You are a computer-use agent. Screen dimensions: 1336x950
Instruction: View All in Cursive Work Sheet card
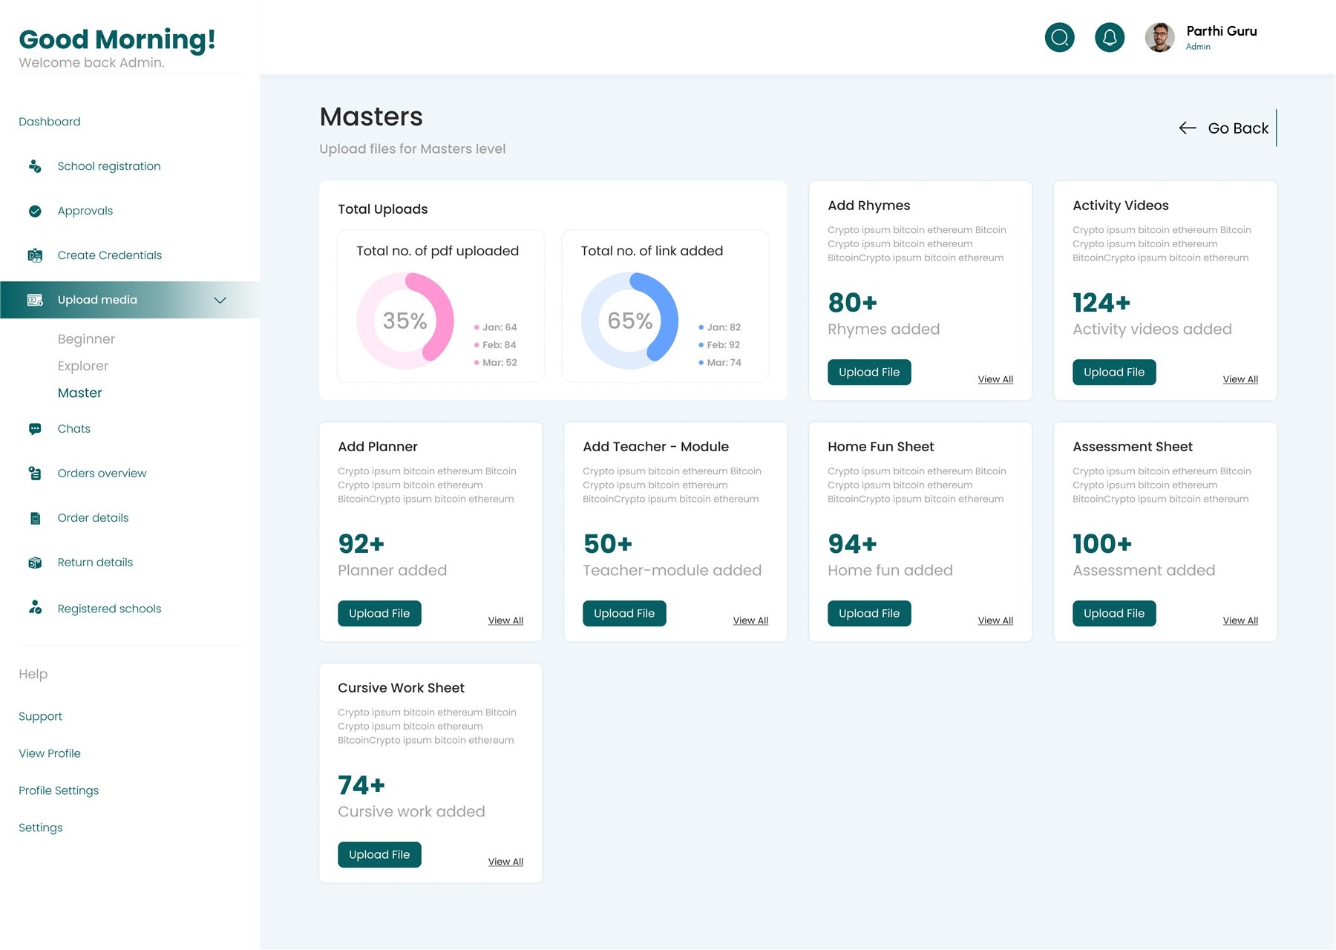click(505, 862)
